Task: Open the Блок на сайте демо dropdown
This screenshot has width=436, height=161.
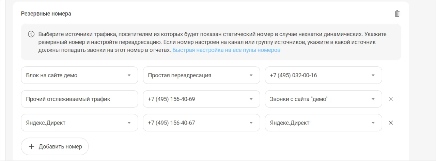Action: (x=79, y=75)
